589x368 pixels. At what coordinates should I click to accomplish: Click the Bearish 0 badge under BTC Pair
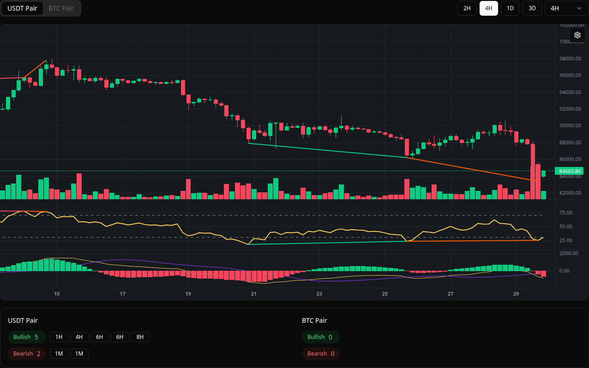(x=321, y=353)
